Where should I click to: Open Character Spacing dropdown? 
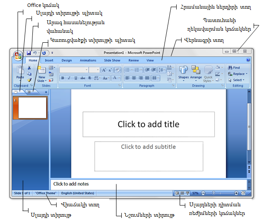point(97,78)
